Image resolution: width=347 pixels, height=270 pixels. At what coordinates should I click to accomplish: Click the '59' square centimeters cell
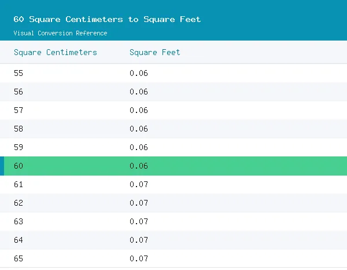click(19, 147)
